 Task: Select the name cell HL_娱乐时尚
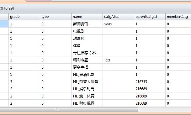[87, 89]
